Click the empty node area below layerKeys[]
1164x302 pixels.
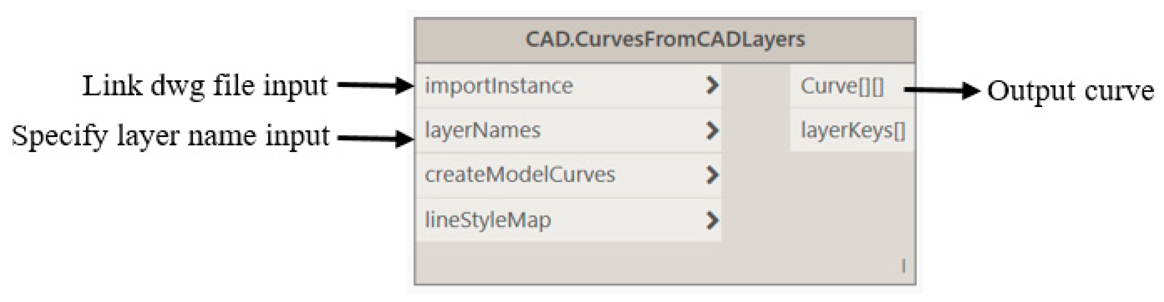852,204
